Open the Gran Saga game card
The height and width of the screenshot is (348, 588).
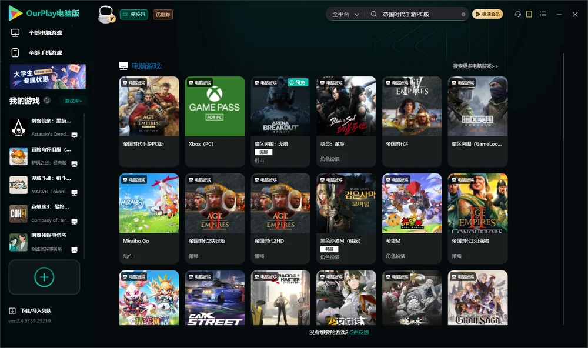click(x=477, y=298)
